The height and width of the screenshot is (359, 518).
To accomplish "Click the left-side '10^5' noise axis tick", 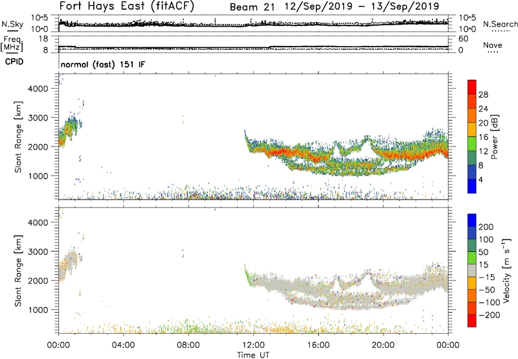I will [x=39, y=17].
